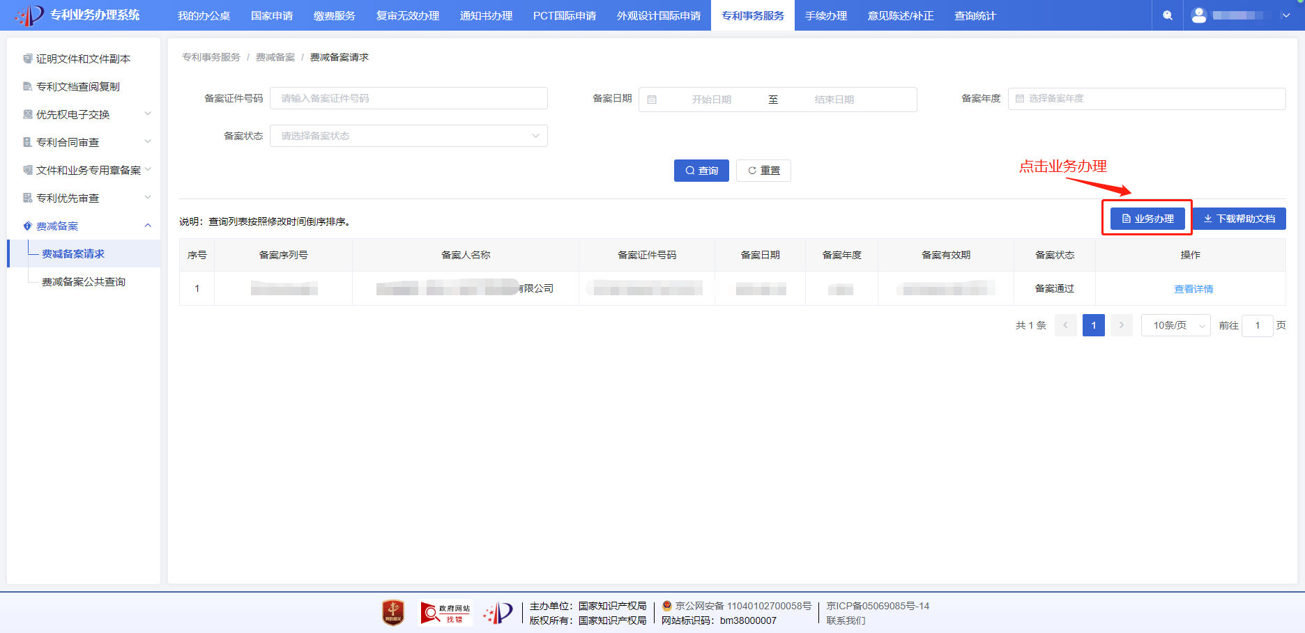Viewport: 1305px width, 633px height.
Task: Switch to the 缴费服务 menu tab
Action: [x=334, y=15]
